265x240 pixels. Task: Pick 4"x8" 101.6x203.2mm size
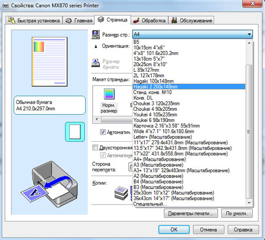(189, 53)
